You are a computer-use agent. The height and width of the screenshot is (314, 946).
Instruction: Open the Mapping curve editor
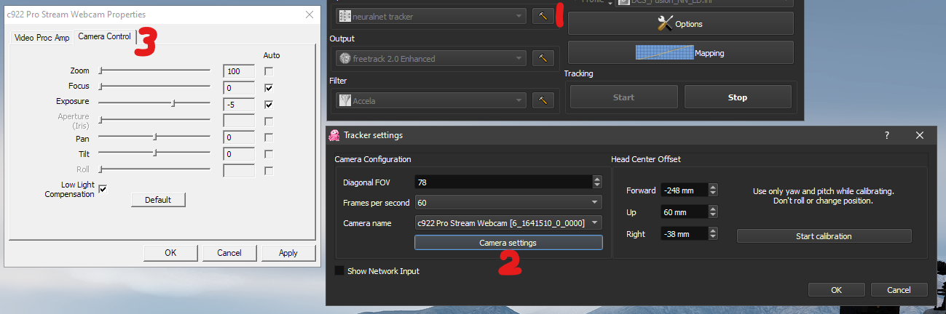coord(680,52)
